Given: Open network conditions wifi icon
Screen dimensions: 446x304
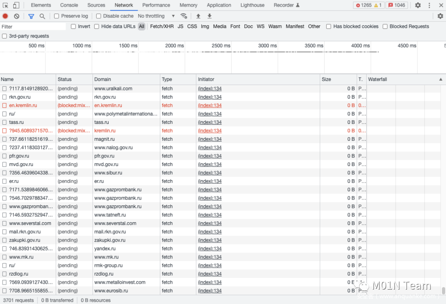Looking at the screenshot, I should tap(184, 16).
